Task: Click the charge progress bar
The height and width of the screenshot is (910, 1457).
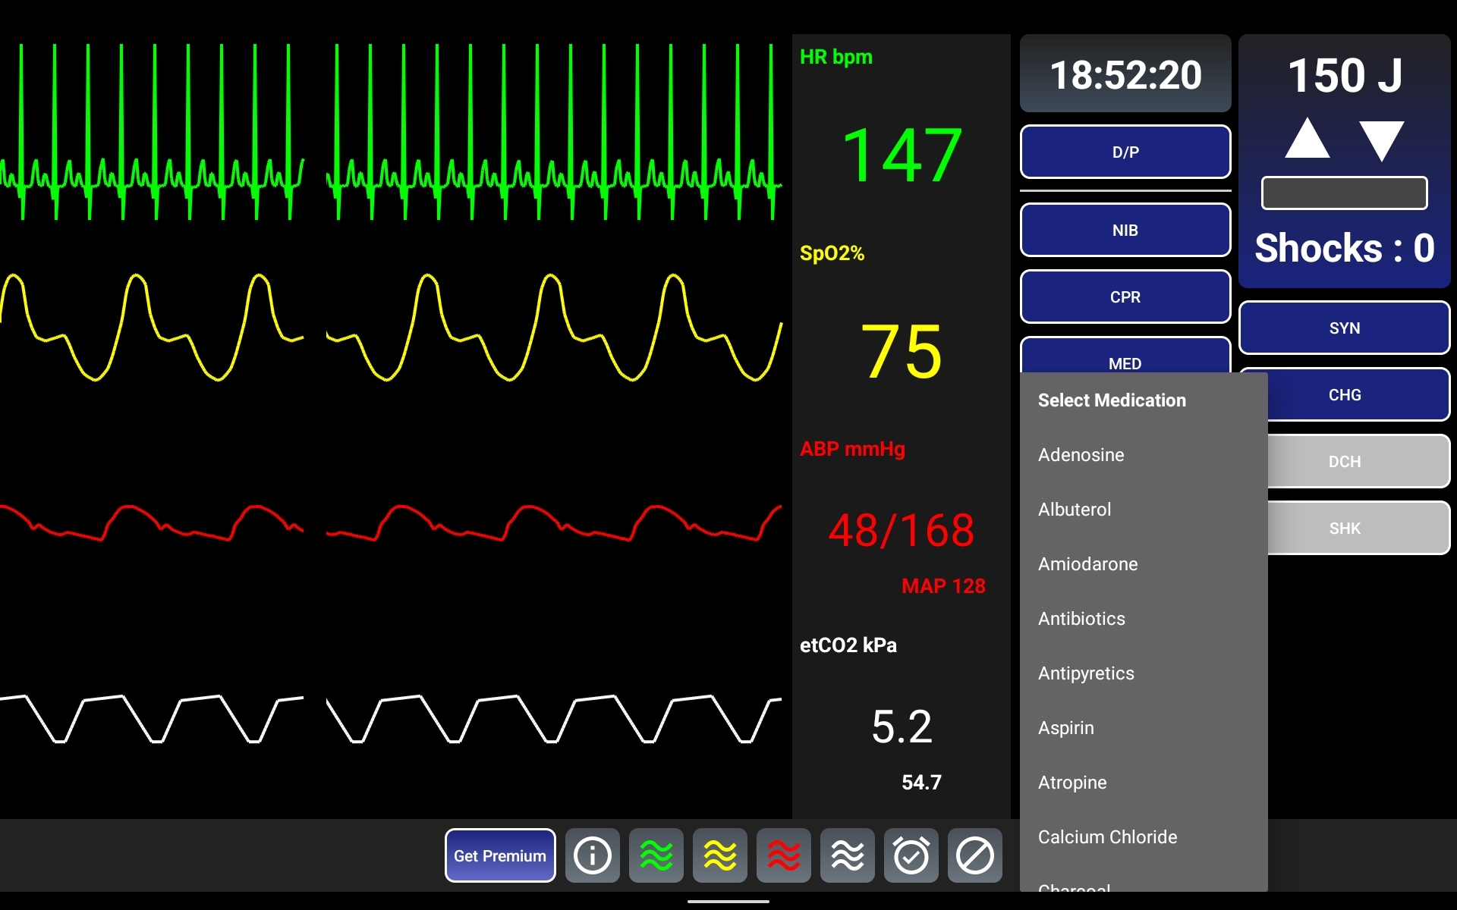Action: pos(1344,193)
